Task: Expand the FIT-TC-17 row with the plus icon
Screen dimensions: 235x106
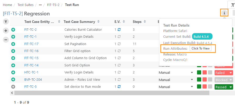Action: point(13,44)
